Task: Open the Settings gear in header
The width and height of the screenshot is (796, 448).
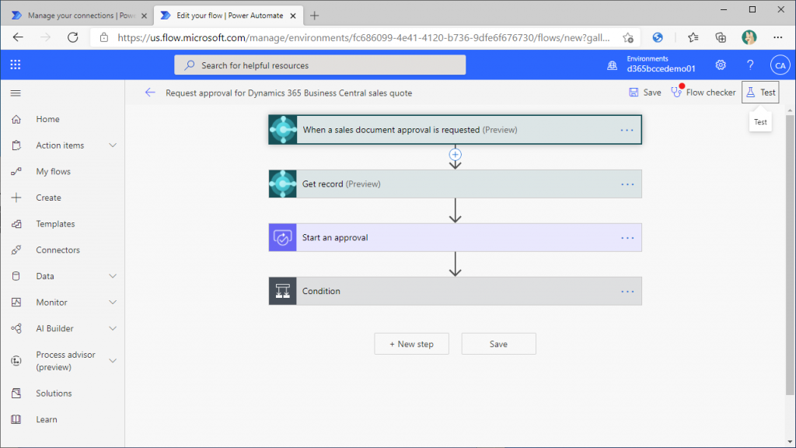Action: 721,65
